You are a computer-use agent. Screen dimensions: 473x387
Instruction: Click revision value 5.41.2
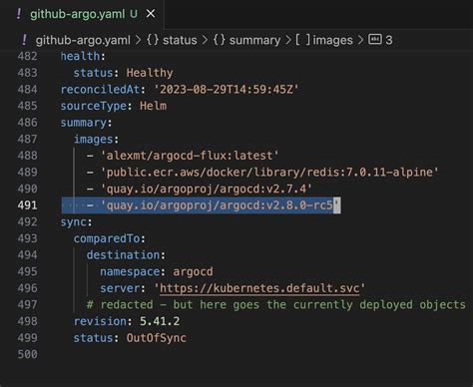coord(160,321)
